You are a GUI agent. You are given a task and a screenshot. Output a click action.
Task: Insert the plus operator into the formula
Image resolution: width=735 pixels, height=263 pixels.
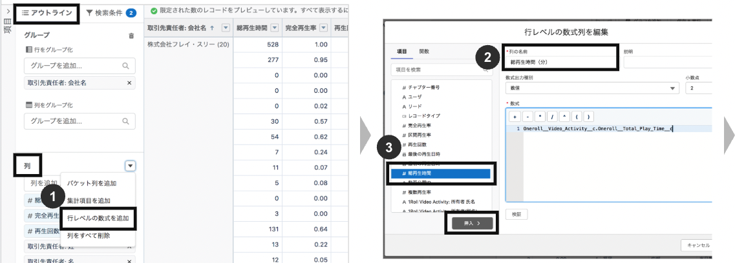click(515, 116)
